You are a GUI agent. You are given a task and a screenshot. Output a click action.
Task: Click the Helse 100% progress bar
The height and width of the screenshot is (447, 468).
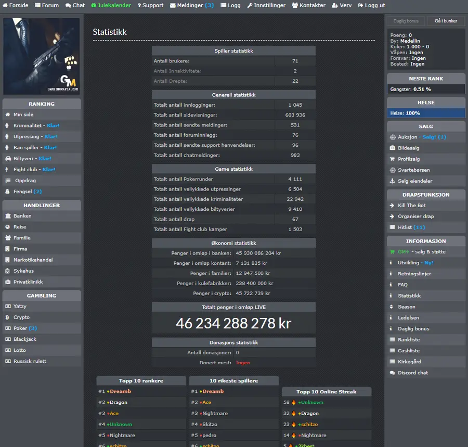[x=426, y=113]
